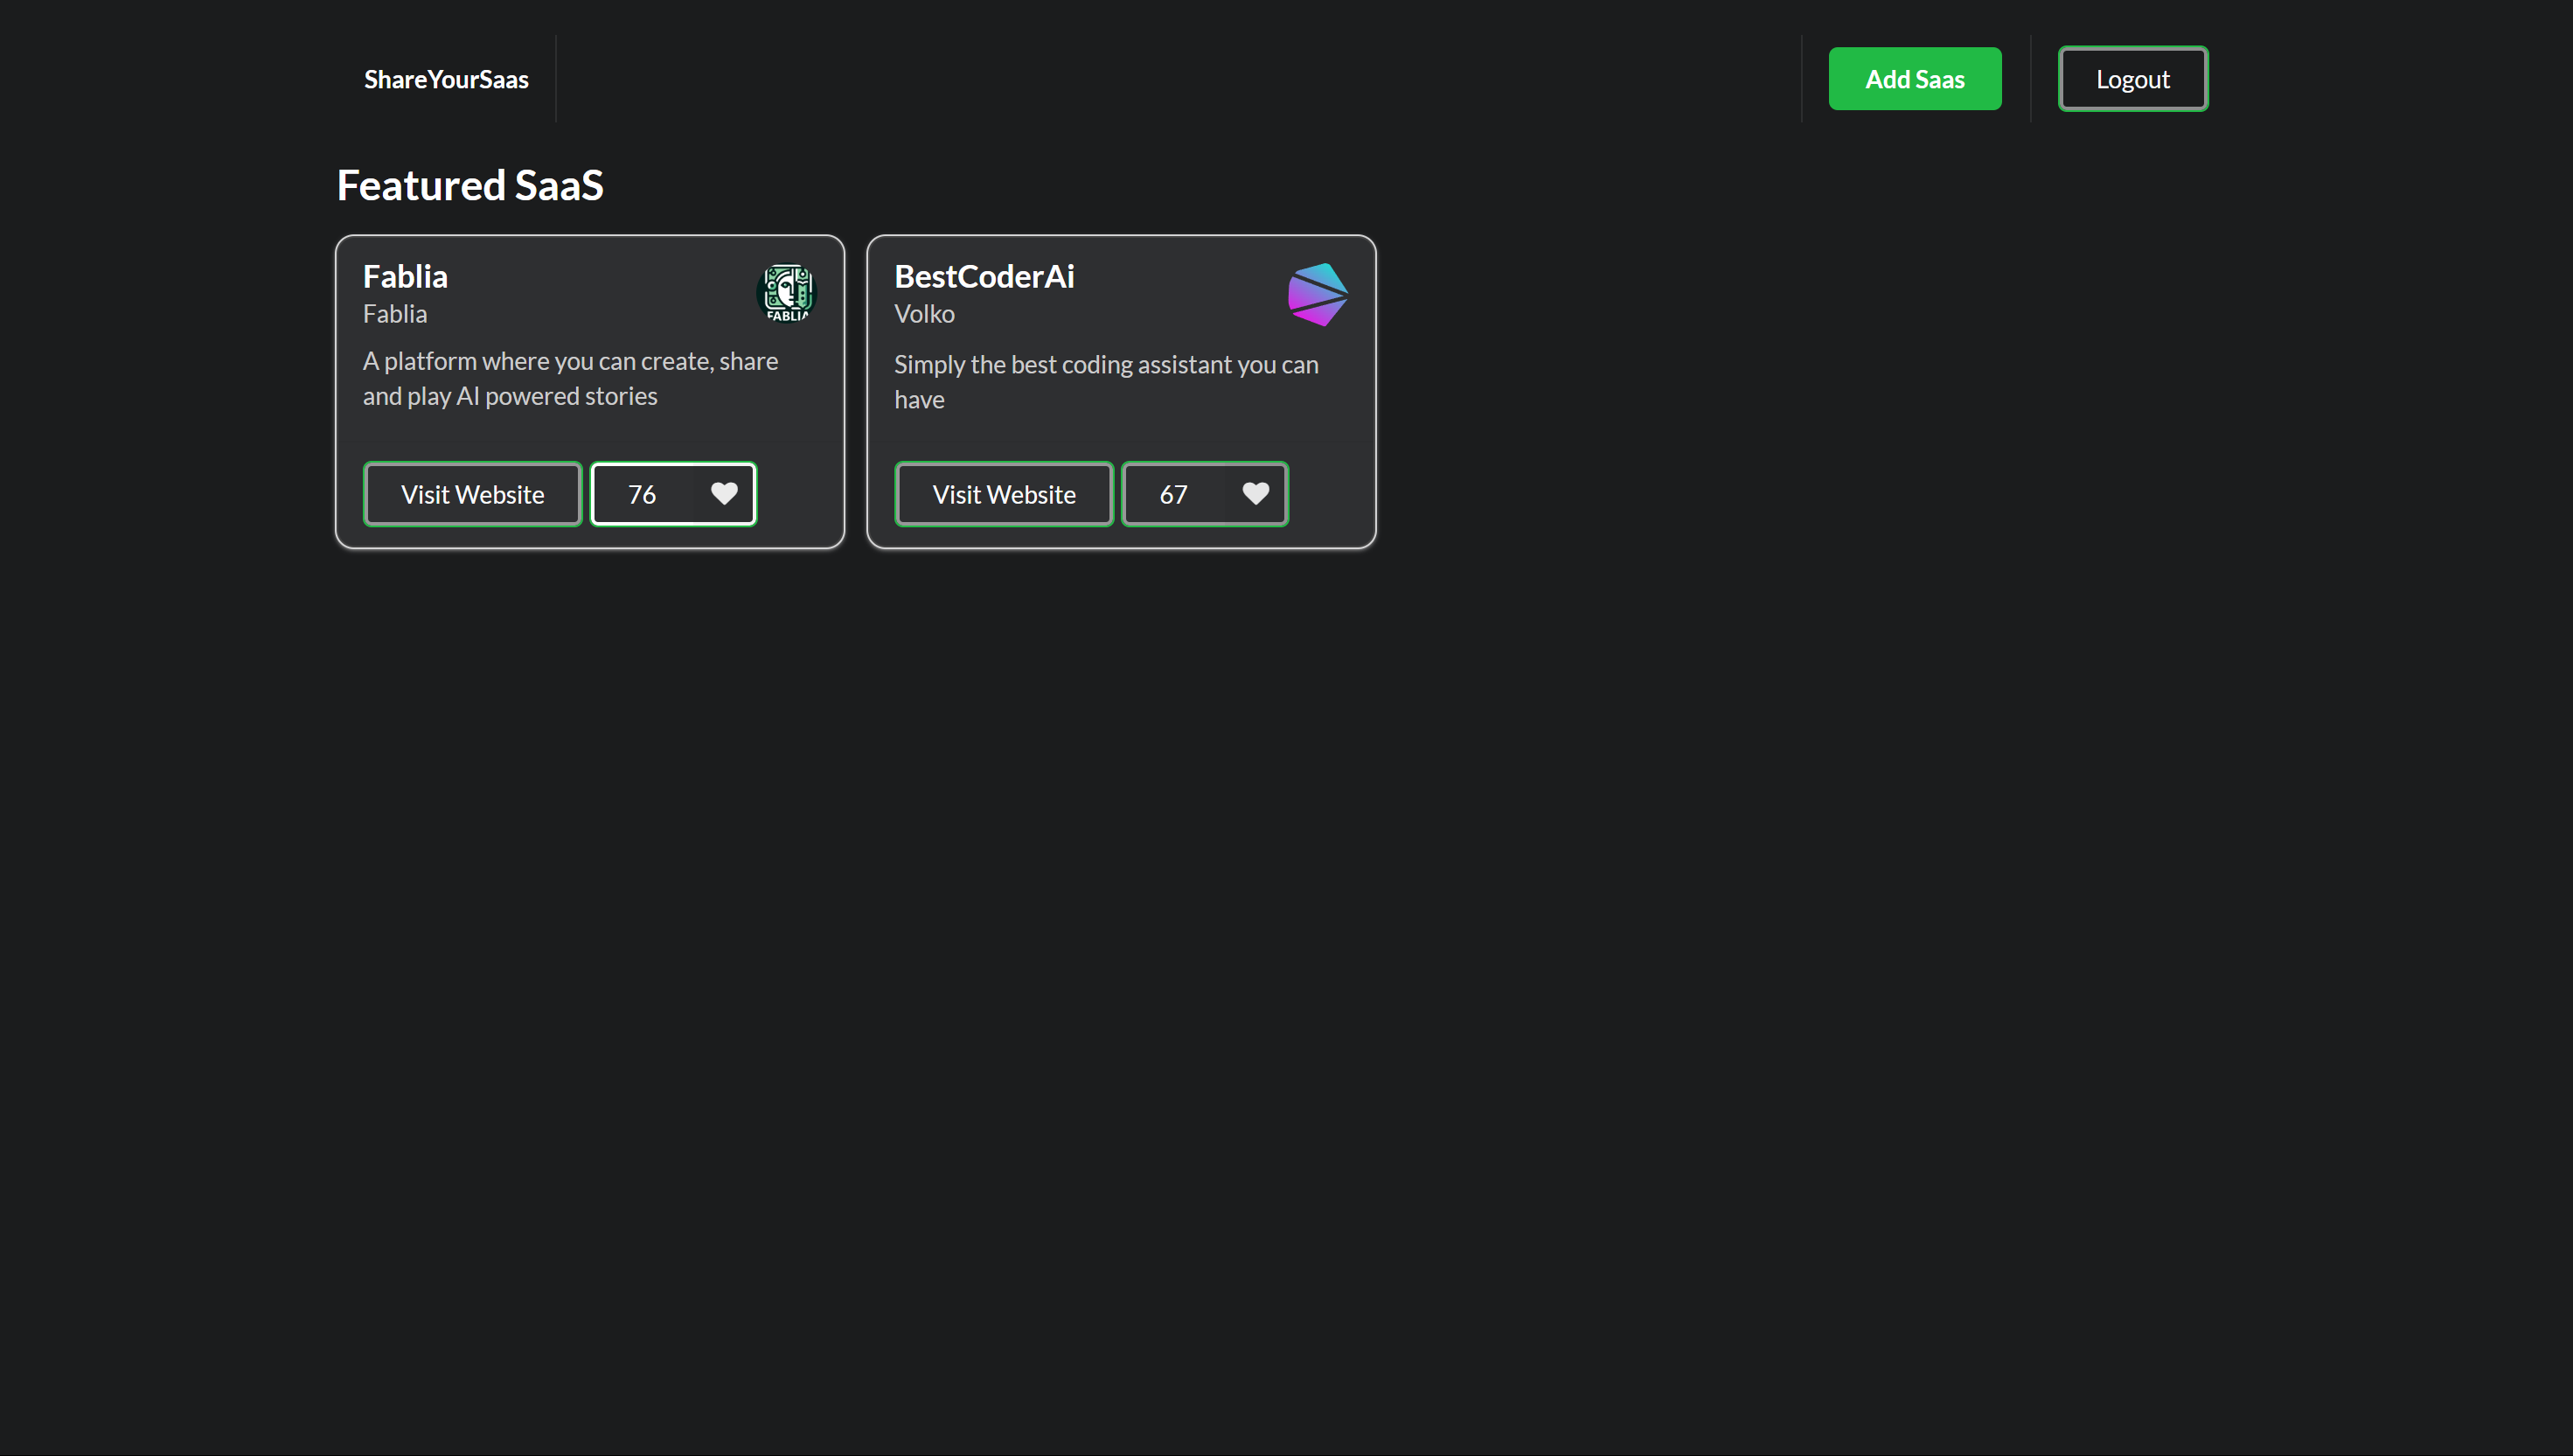The width and height of the screenshot is (2573, 1456).
Task: Click the 'A platform where you can create' description
Action: pyautogui.click(x=570, y=378)
